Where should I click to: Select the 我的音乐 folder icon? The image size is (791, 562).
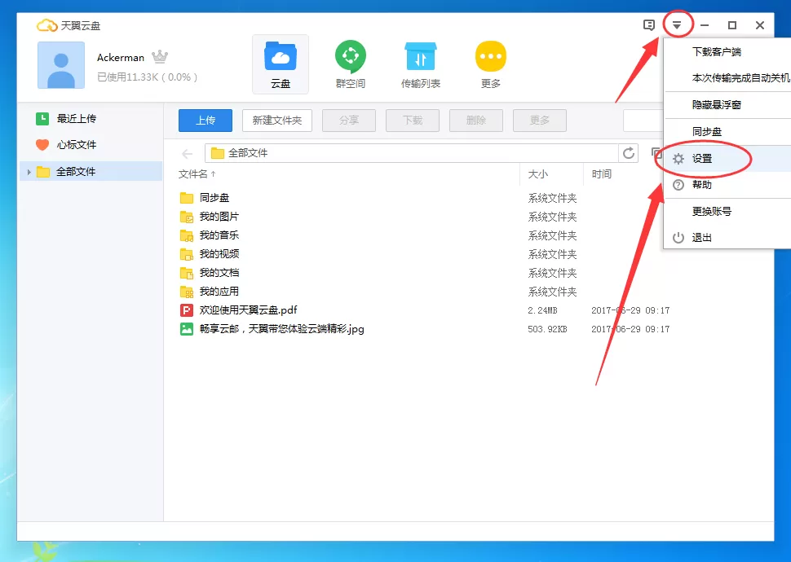[187, 235]
